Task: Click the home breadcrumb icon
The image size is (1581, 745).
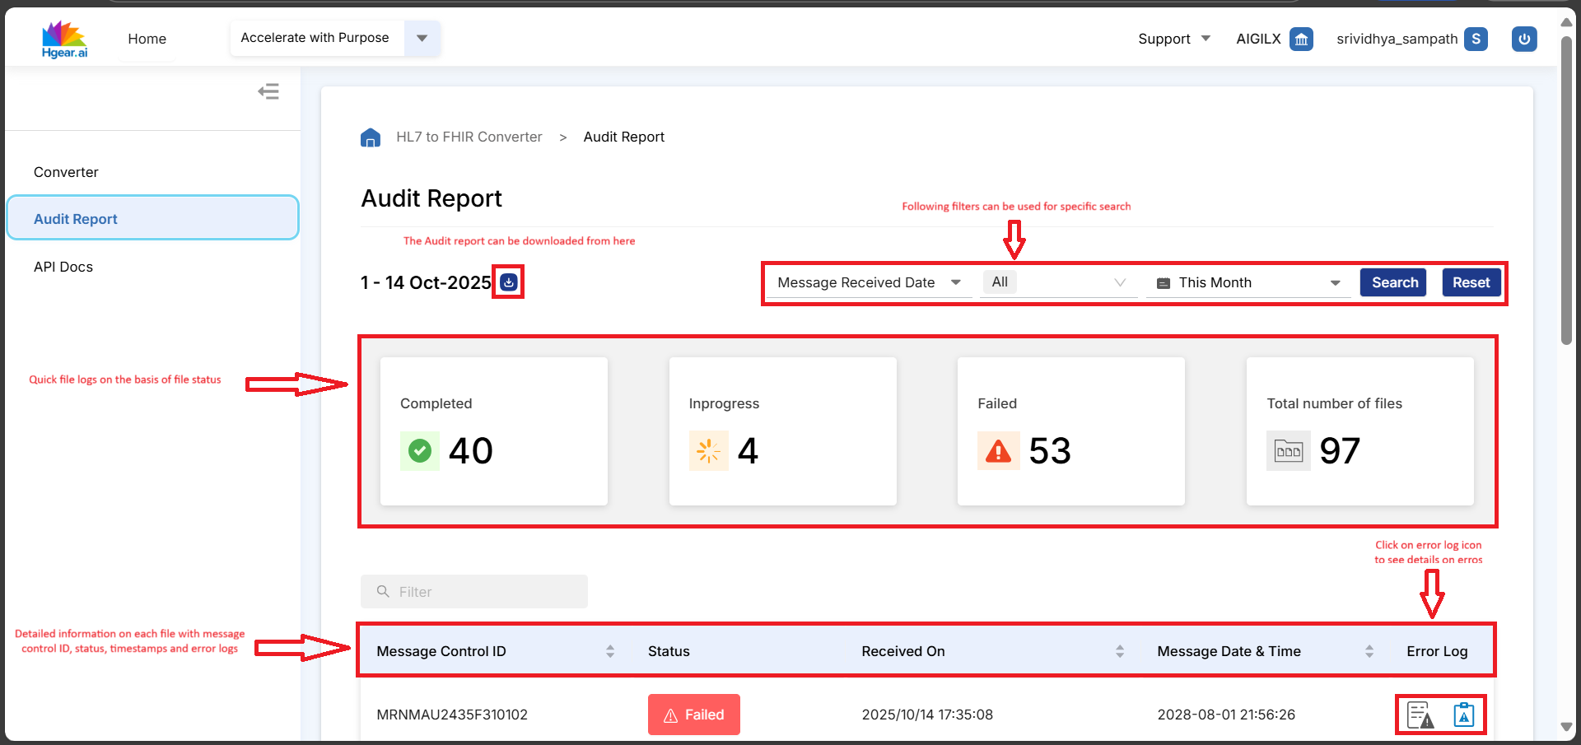Action: (x=371, y=137)
